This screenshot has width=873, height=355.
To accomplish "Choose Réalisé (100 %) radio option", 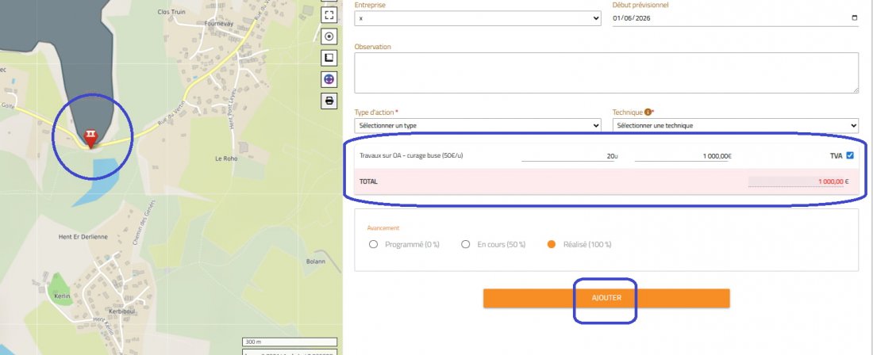I will (x=552, y=245).
